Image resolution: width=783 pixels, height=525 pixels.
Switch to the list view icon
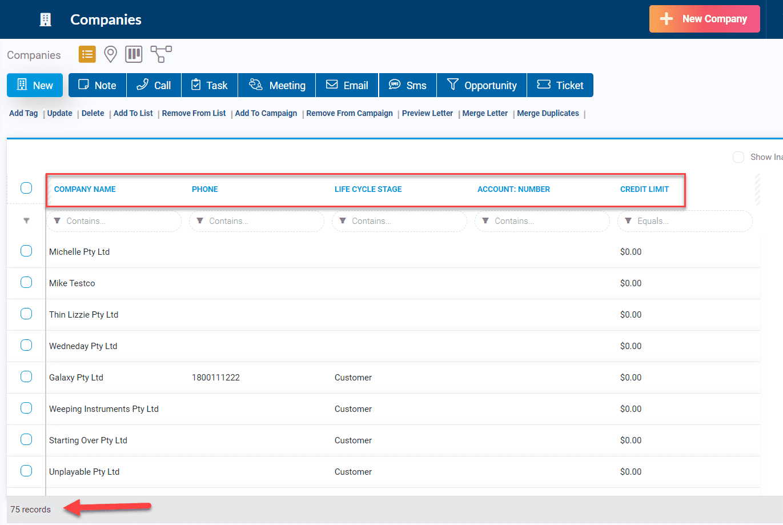87,54
